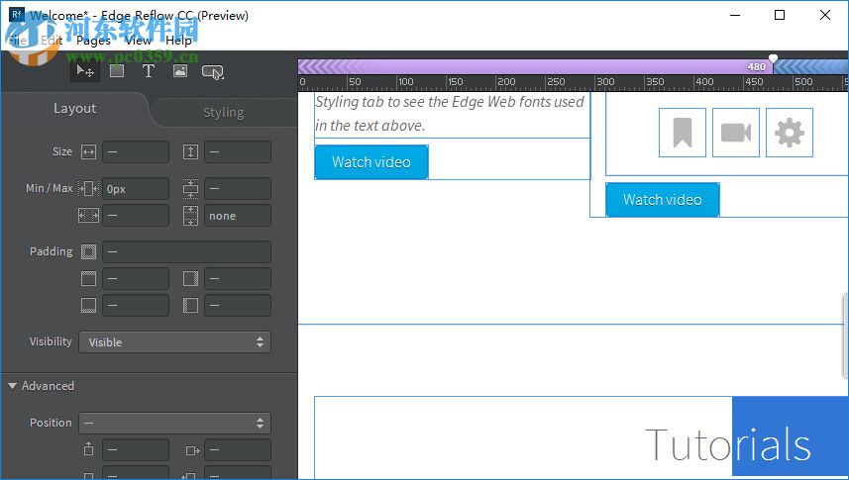Click the right Watch video button
This screenshot has width=849, height=480.
coord(662,200)
